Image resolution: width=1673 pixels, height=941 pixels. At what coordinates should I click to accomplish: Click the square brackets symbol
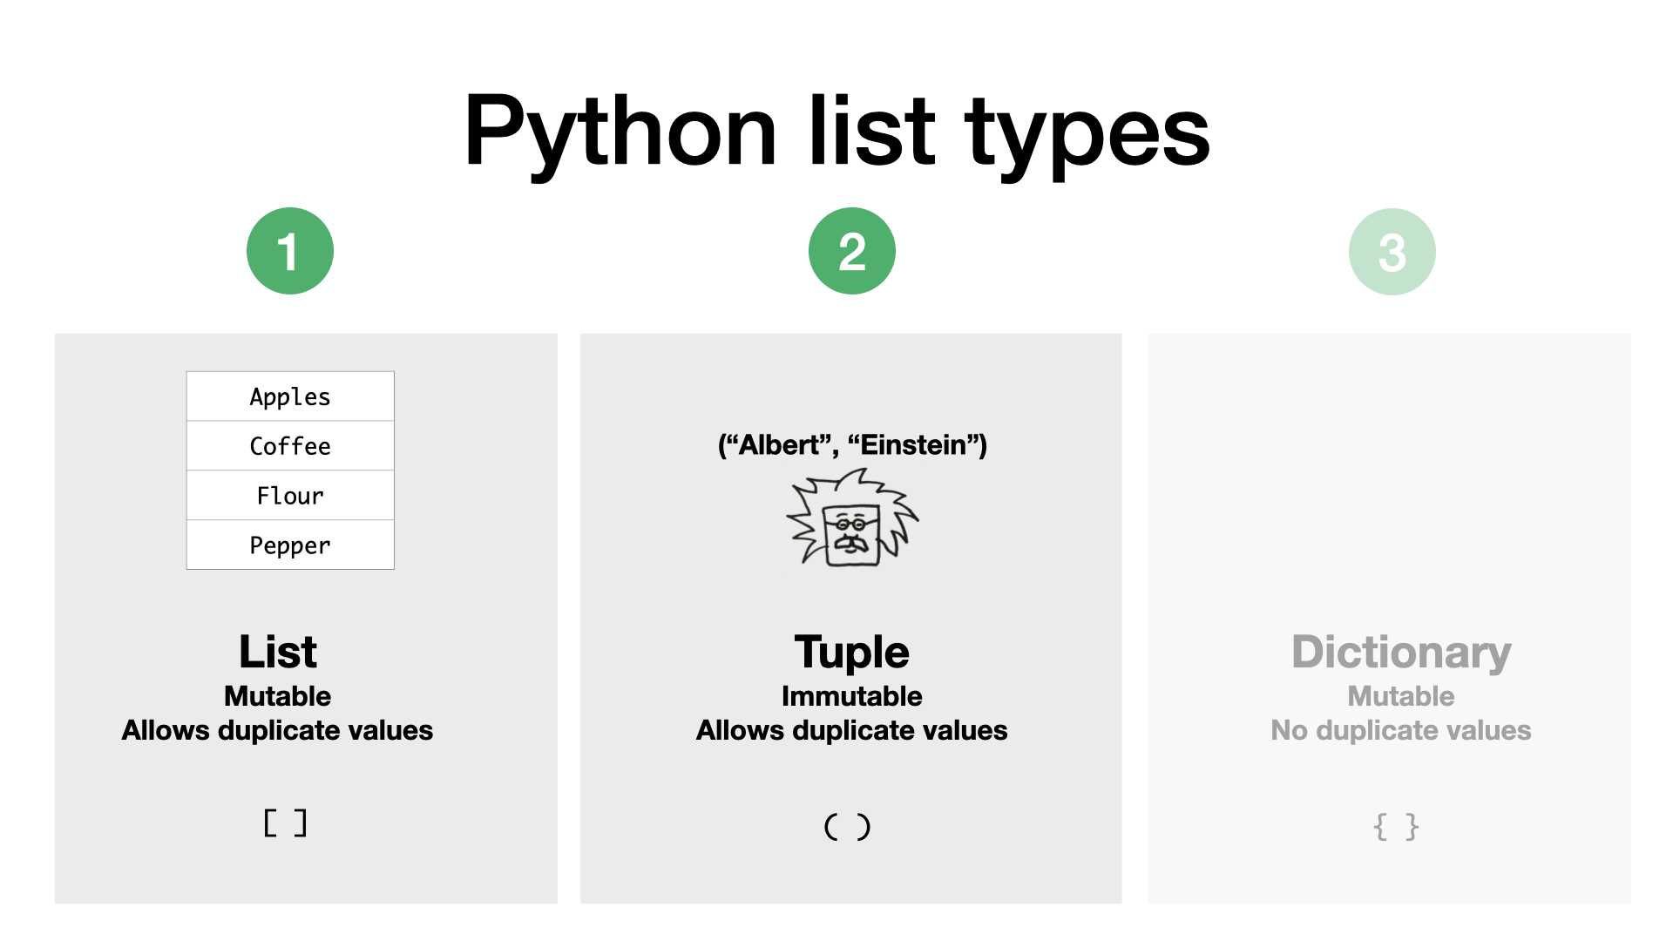coord(285,823)
